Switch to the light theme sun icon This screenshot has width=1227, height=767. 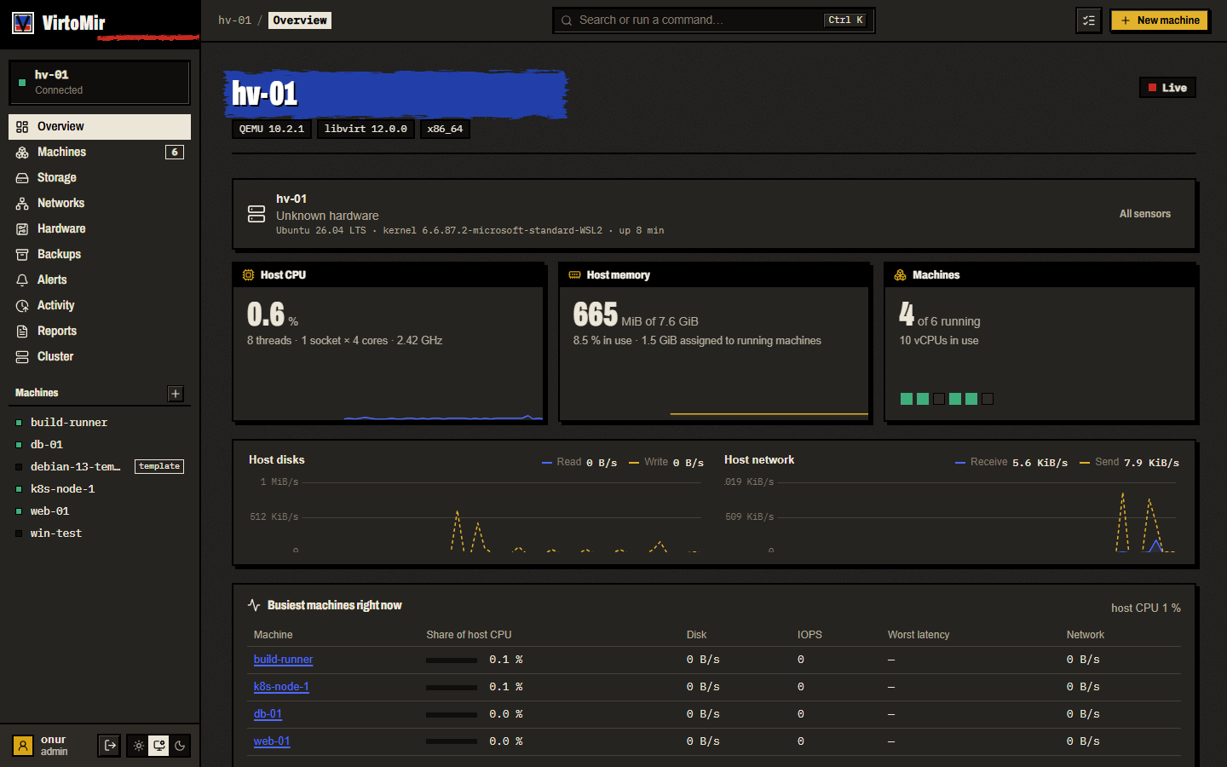tap(139, 746)
